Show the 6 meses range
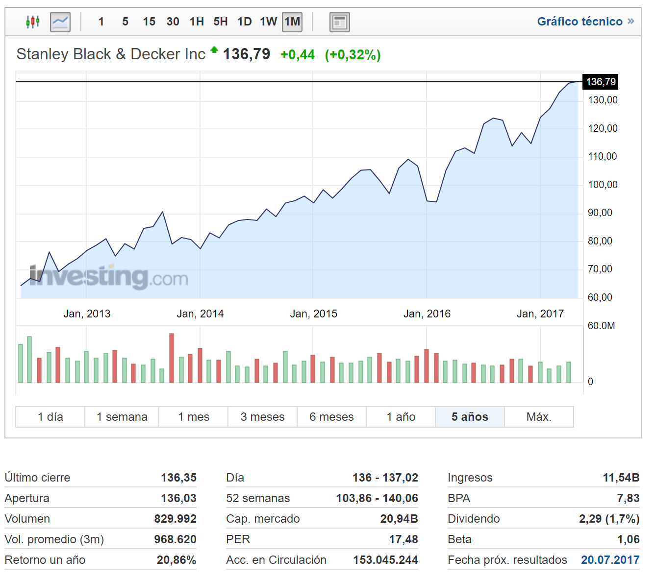Viewport: 655px width, 580px height. pyautogui.click(x=331, y=417)
